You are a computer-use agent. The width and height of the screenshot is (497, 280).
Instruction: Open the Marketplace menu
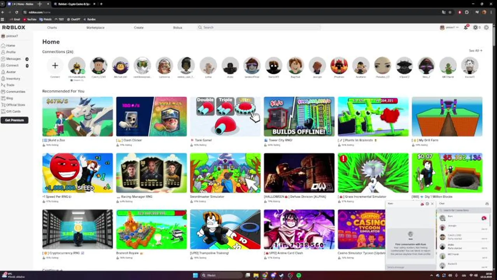[95, 28]
